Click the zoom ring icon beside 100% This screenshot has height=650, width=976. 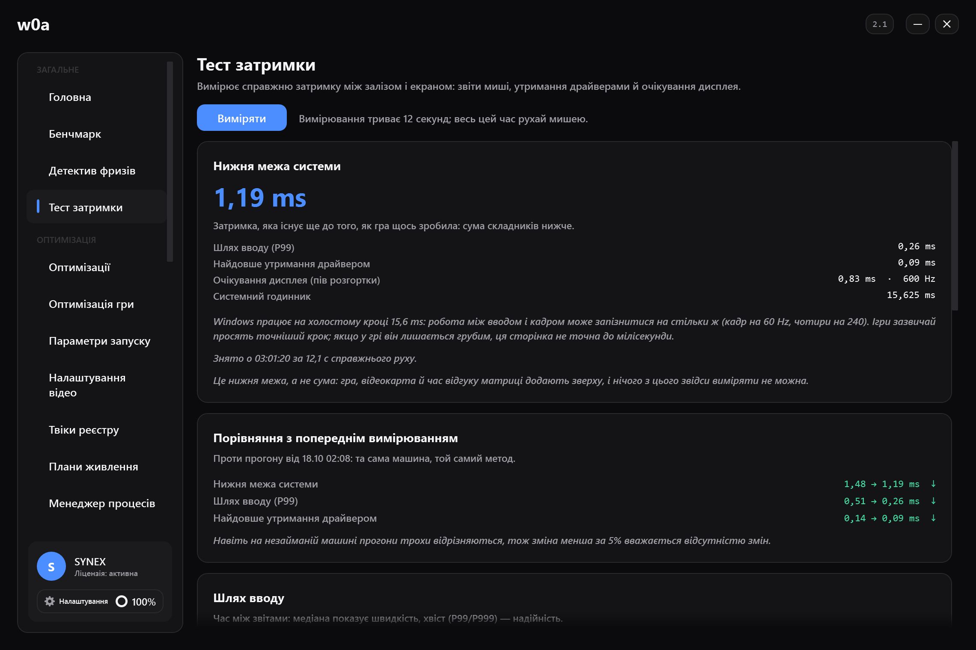122,601
